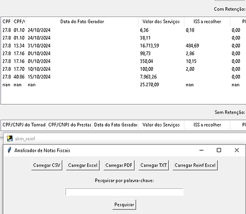
Task: Click the Valor dos Serviços header in the Com Retenção table
Action: (161, 22)
